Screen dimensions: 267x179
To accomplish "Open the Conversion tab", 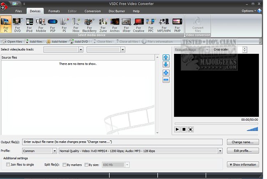I will (93, 11).
